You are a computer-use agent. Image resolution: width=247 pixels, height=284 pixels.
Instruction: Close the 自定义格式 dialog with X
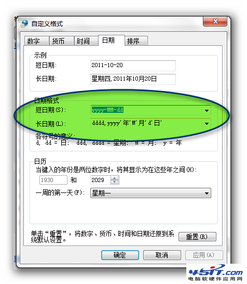[215, 21]
